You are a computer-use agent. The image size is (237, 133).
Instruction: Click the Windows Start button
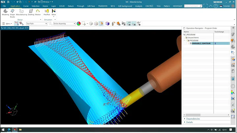point(3,130)
